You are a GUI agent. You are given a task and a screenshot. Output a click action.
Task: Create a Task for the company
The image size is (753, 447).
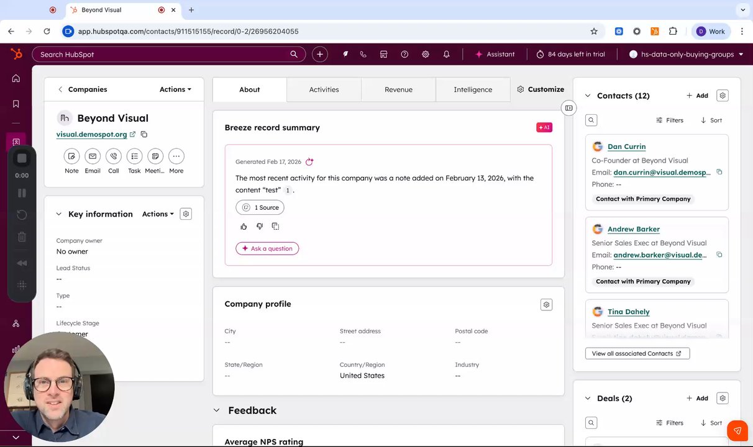point(134,156)
